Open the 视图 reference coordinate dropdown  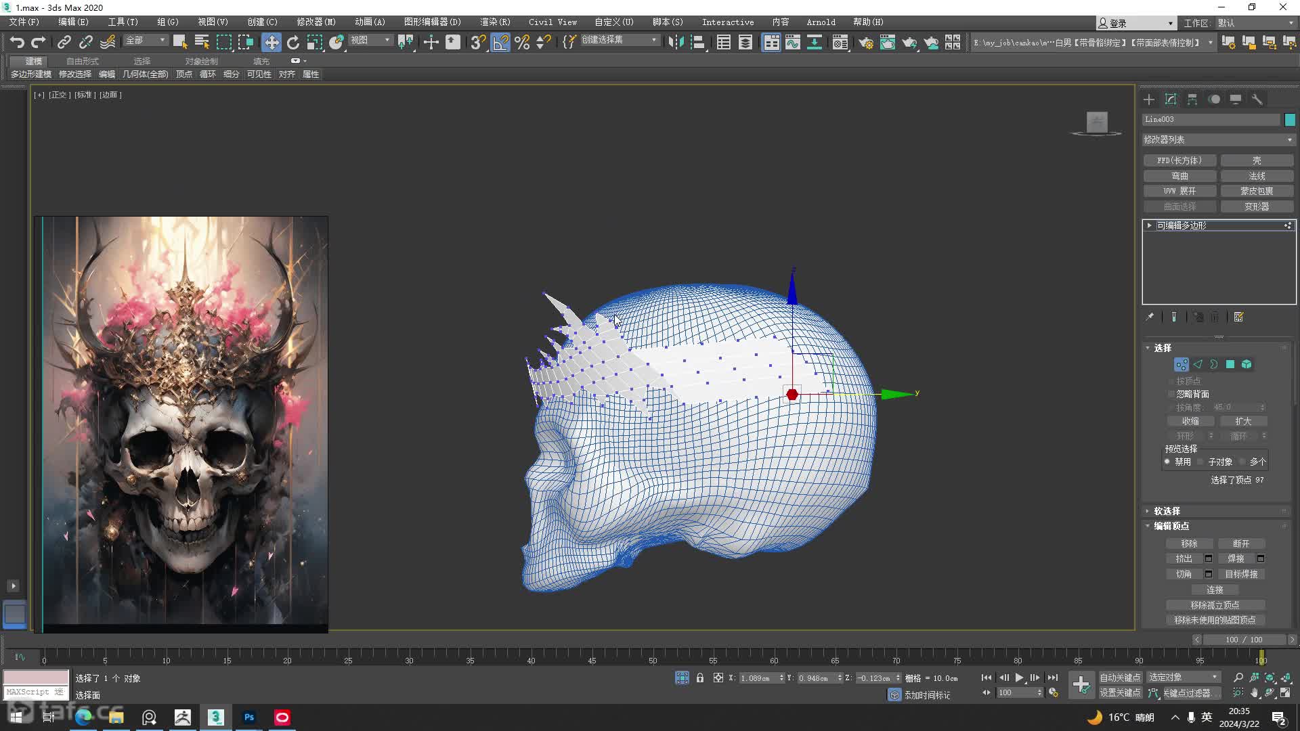tap(370, 41)
